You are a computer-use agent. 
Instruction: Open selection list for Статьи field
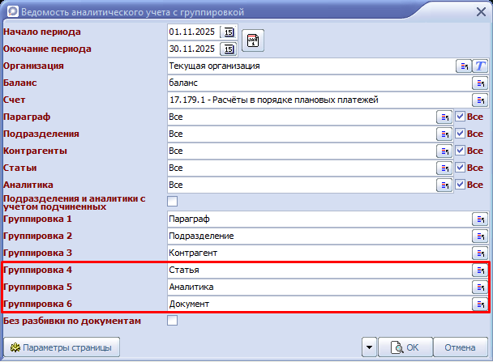point(444,168)
